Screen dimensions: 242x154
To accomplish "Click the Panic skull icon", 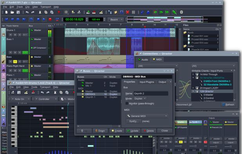I will (182, 12).
